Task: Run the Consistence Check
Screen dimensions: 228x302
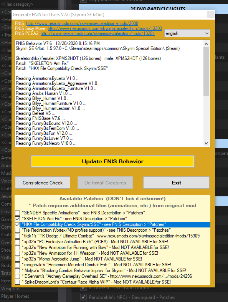Action: point(43,183)
